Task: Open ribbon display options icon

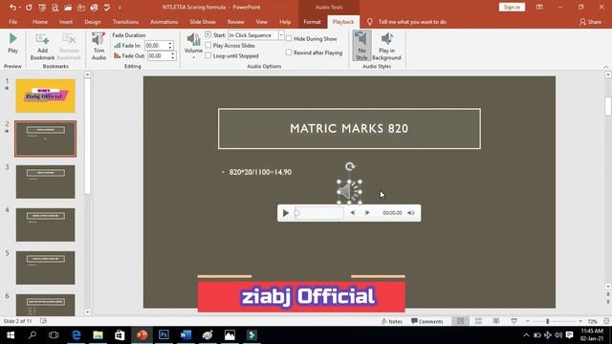Action: click(x=539, y=7)
